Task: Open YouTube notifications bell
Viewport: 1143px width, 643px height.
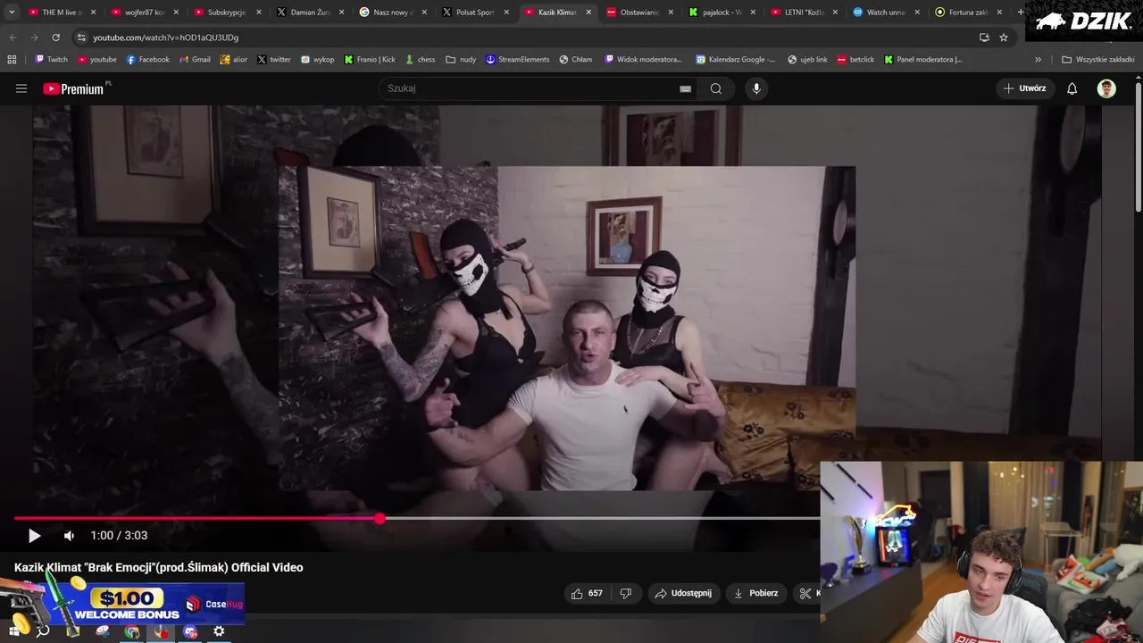Action: tap(1072, 88)
